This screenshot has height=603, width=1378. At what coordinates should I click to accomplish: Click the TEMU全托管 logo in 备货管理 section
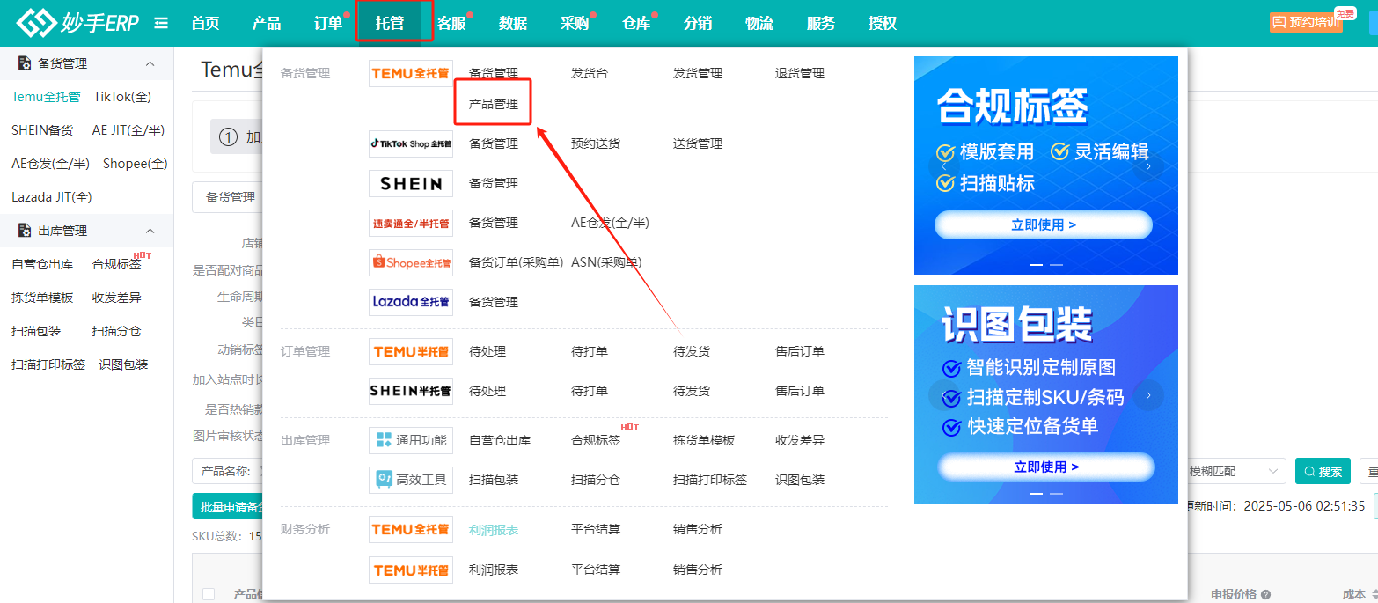coord(411,73)
